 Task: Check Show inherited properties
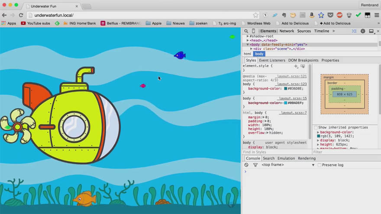point(316,128)
